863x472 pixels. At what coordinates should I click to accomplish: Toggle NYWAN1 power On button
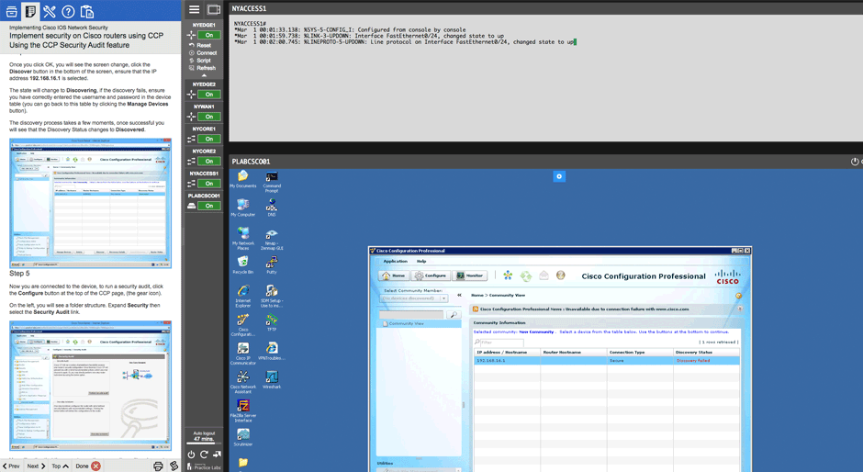[x=209, y=117]
